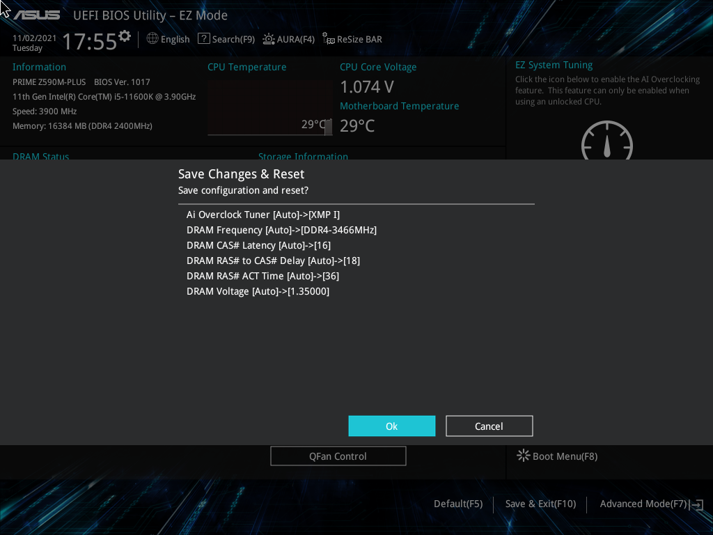Click the ASUS logo
The image size is (713, 535).
pyautogui.click(x=37, y=15)
